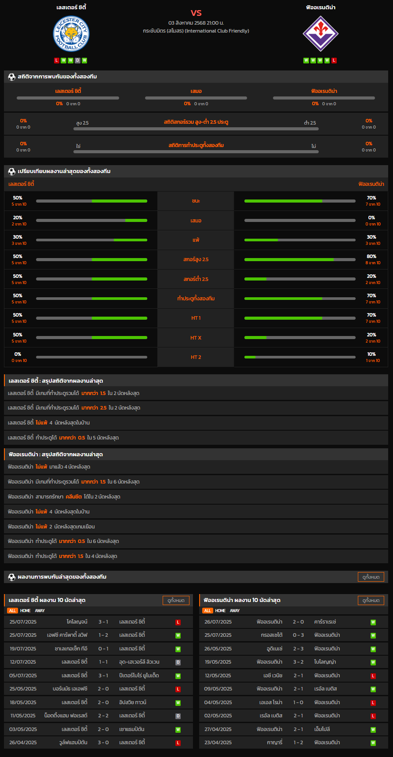The height and width of the screenshot is (757, 393).
Task: Switch to AWAY tab in Leicester's last 10 matches
Action: click(x=40, y=611)
